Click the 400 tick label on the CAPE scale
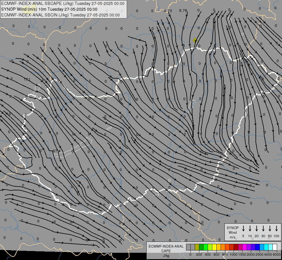This screenshot has height=260, width=282. tap(208, 255)
